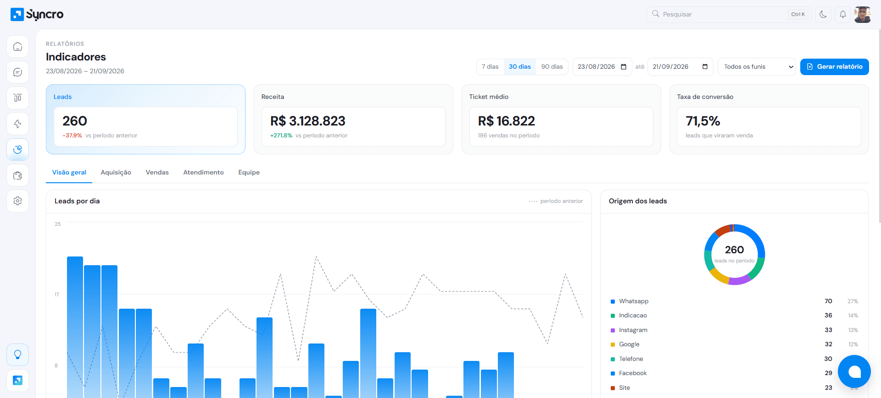Click the RELATÓRIOS breadcrumb label
The width and height of the screenshot is (881, 398).
tap(65, 44)
